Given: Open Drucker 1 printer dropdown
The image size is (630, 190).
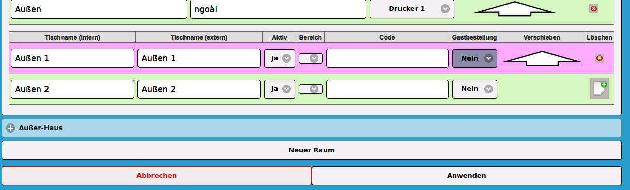Looking at the screenshot, I should (x=412, y=9).
